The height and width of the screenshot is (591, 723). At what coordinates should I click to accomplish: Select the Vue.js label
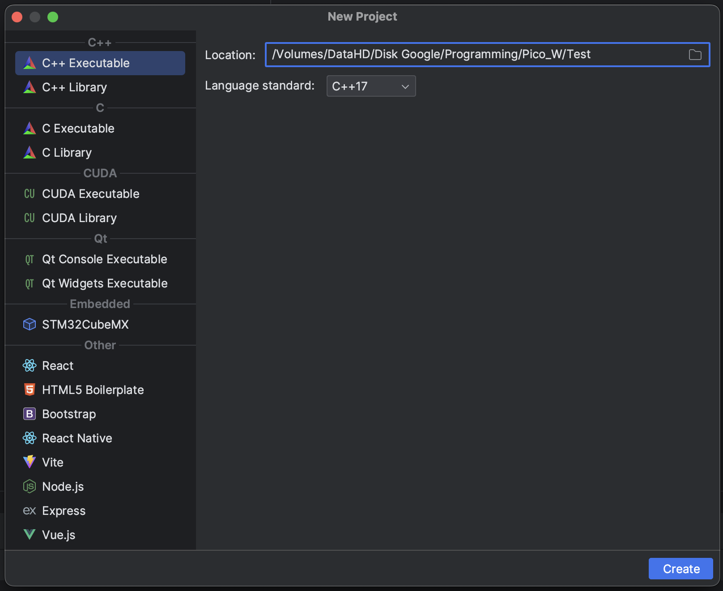pyautogui.click(x=59, y=535)
